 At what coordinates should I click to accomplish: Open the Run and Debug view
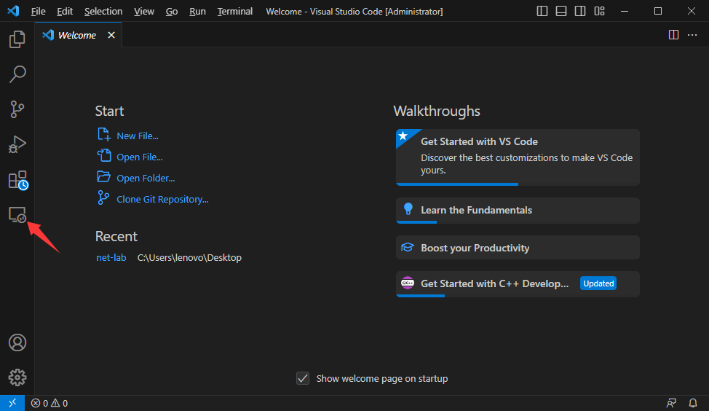tap(17, 144)
